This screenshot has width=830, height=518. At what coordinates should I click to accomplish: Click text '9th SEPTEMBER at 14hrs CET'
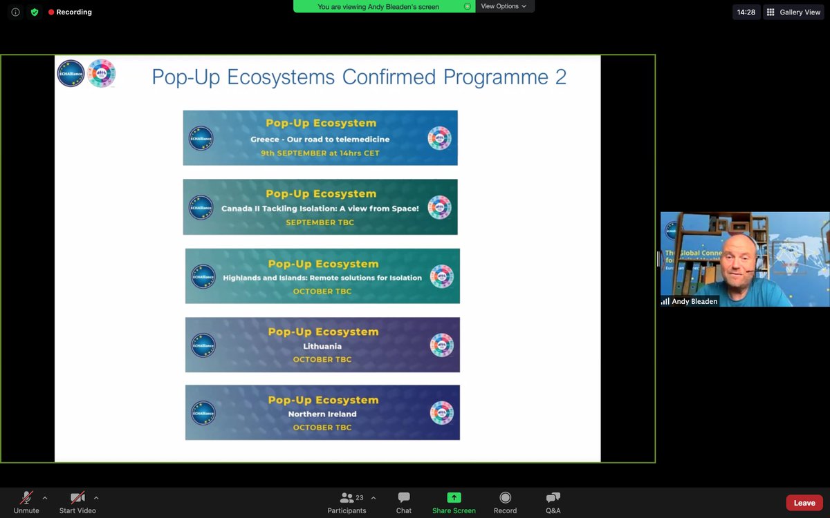click(320, 153)
